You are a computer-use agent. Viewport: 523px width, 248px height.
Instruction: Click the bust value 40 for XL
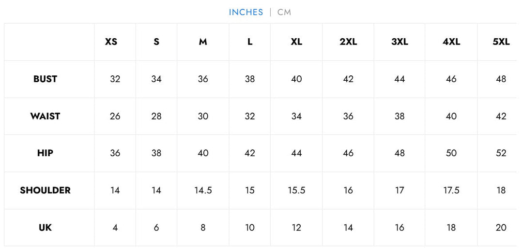pyautogui.click(x=296, y=79)
